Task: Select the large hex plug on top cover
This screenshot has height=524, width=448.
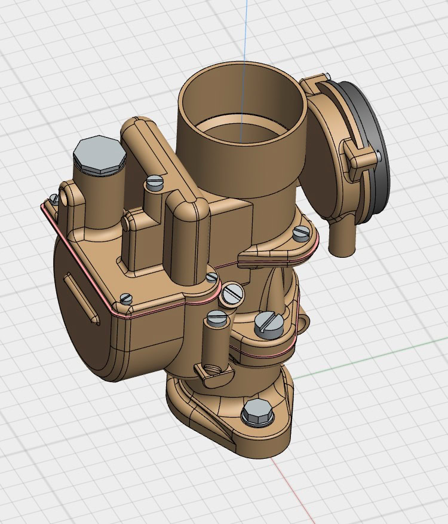Action: pos(99,156)
